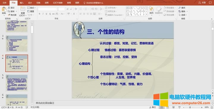Click Find (查找) magnifier button
The width and height of the screenshot is (214, 109).
182,8
